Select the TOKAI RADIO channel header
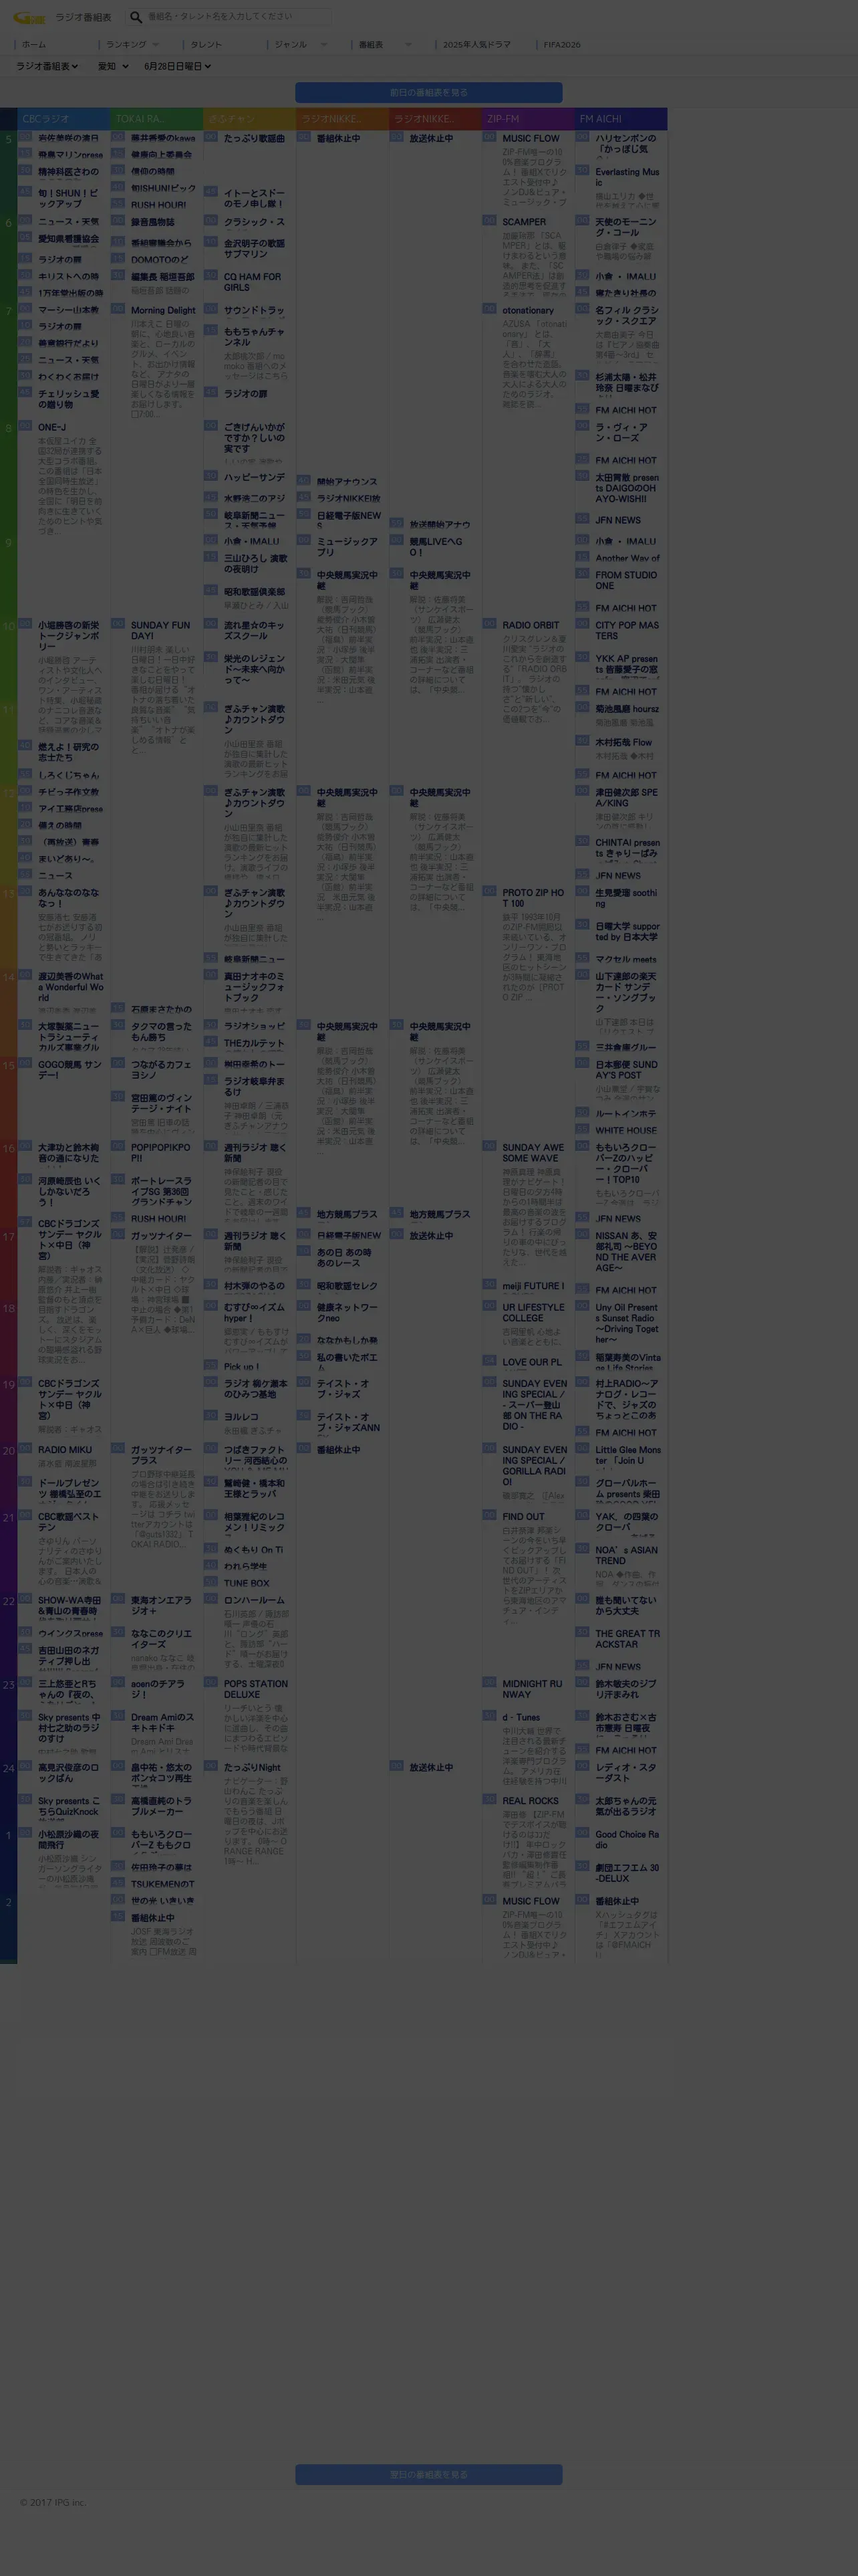858x2576 pixels. 157,119
